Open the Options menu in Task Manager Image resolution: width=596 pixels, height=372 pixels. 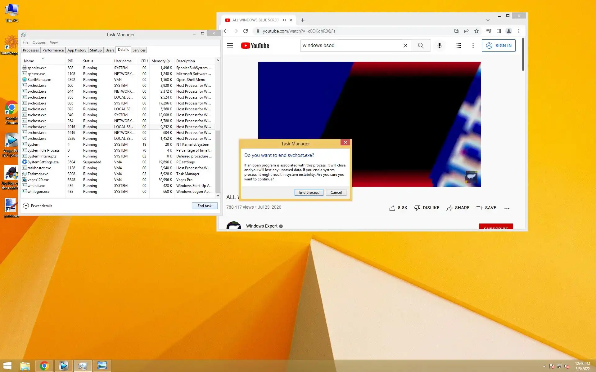point(39,42)
